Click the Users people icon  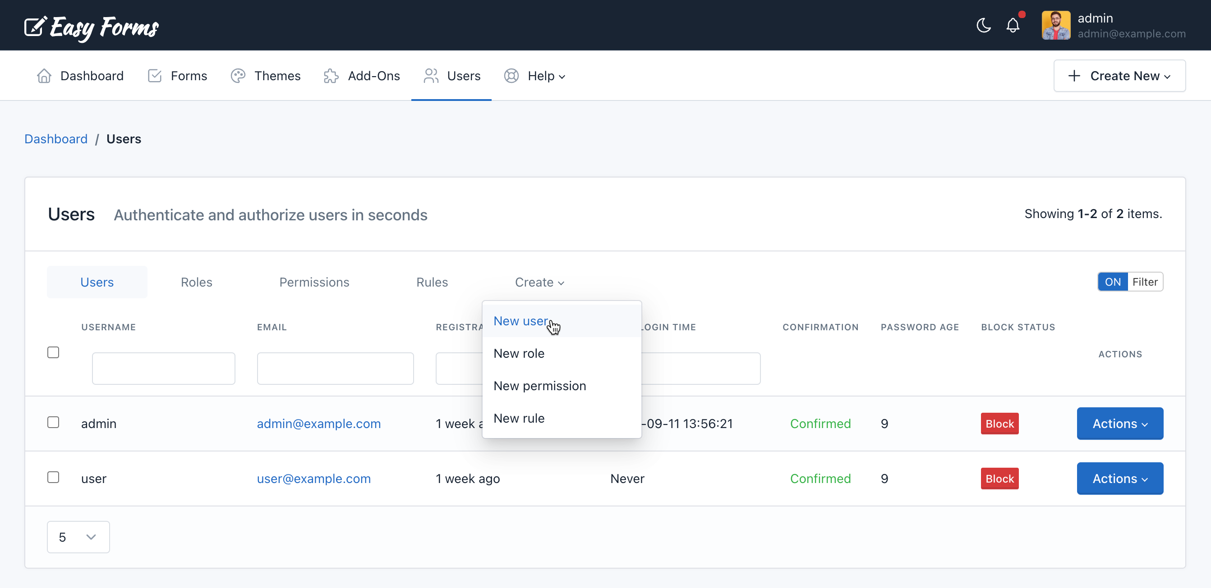[x=431, y=76]
